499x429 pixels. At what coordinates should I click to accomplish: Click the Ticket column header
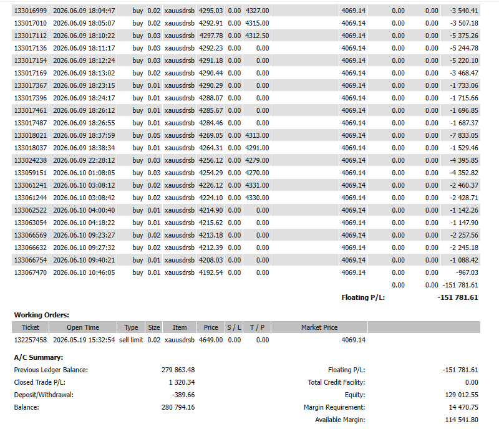coord(30,327)
